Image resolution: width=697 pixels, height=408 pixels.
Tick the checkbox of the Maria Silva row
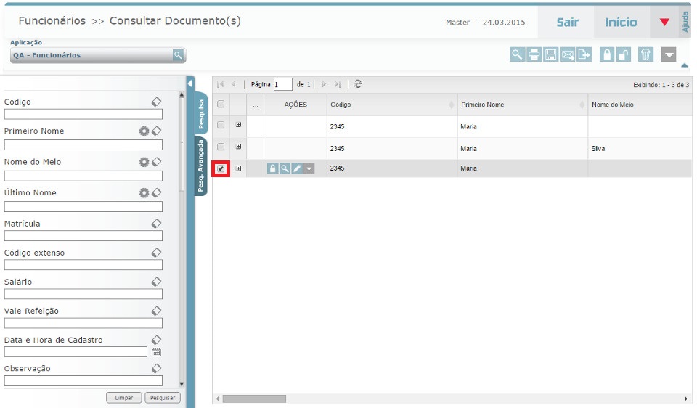click(x=221, y=147)
